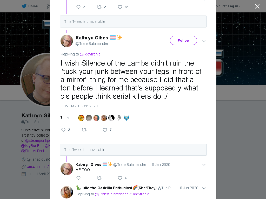Open the @liddytronic mention link
Image resolution: width=266 pixels, height=199 pixels.
[x=90, y=54]
